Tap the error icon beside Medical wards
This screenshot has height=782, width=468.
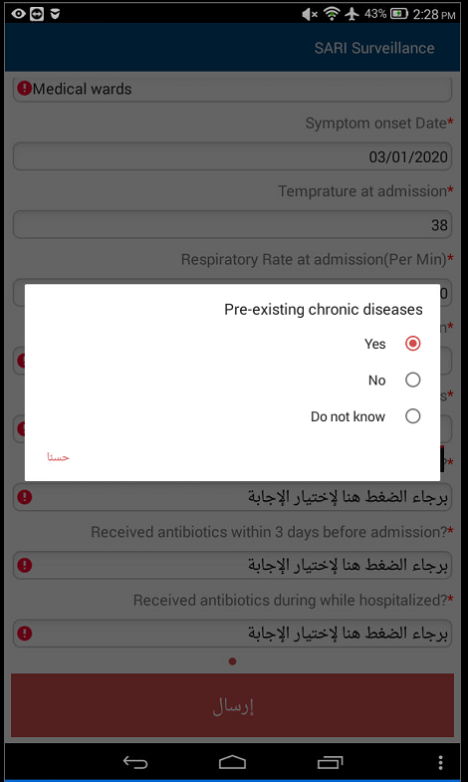(25, 89)
